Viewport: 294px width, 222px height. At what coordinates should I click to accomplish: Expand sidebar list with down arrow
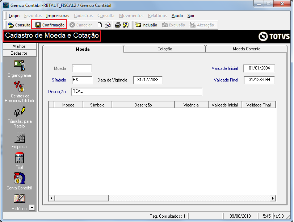click(x=32, y=208)
